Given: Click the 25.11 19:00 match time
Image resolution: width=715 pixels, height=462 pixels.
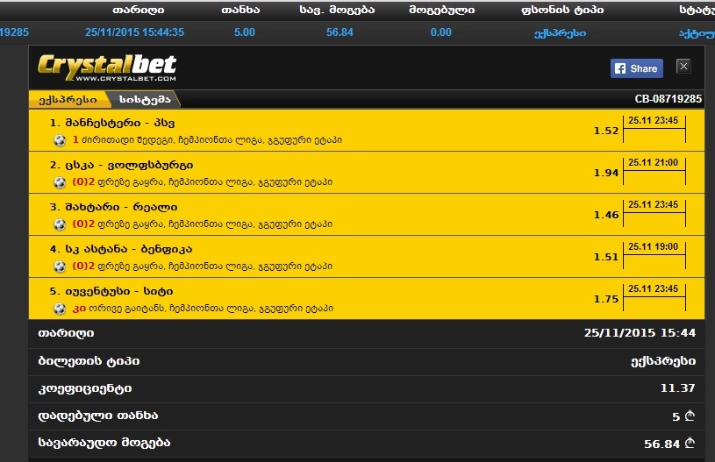Looking at the screenshot, I should point(653,247).
